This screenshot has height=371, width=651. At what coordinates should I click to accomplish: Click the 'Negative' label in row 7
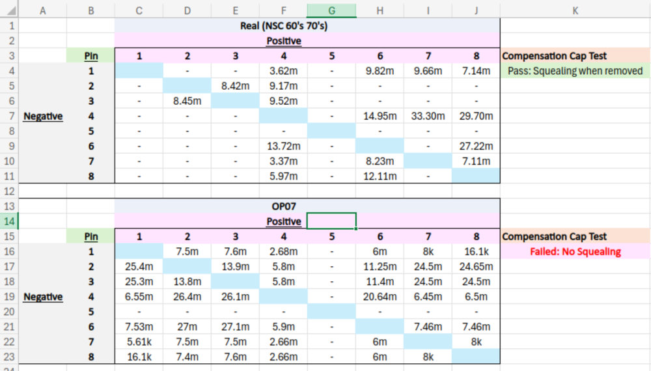tap(43, 117)
